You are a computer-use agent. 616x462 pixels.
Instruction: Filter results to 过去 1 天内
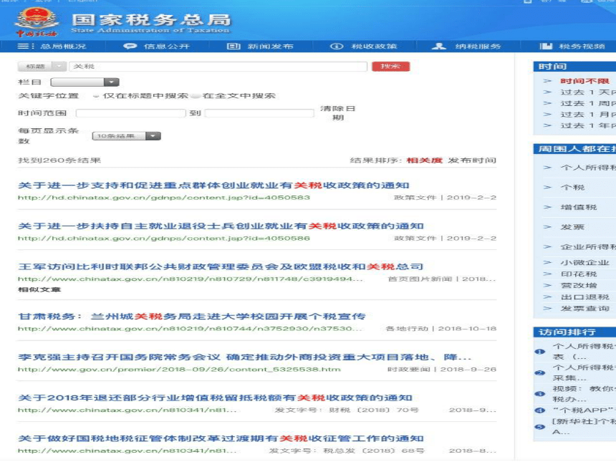tap(588, 92)
